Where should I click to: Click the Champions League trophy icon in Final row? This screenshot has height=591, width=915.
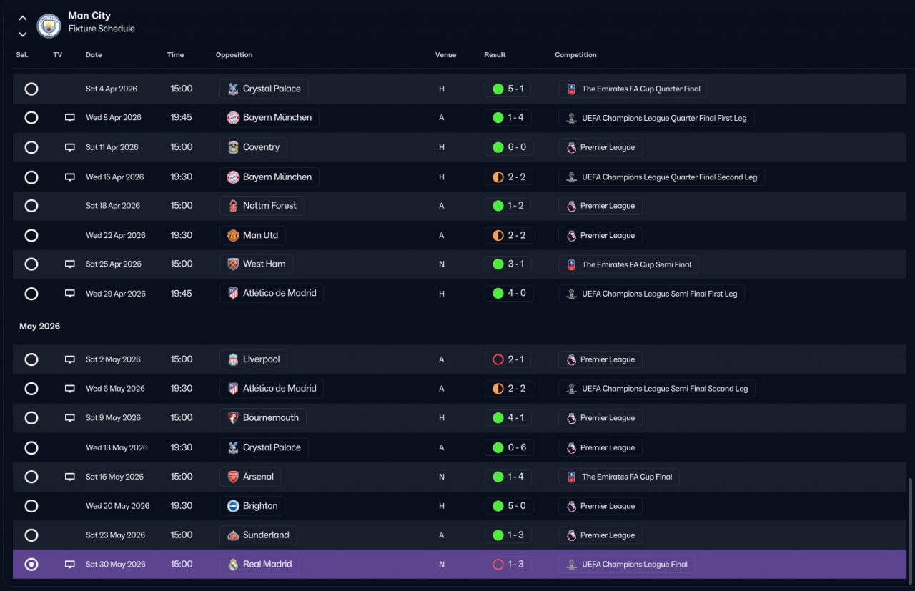[x=571, y=565]
